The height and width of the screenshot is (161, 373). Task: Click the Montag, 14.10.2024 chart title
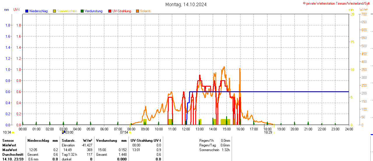coord(186,4)
